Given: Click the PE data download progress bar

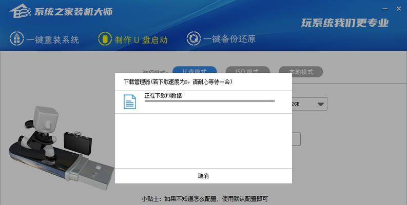Looking at the screenshot, I should click(x=209, y=101).
